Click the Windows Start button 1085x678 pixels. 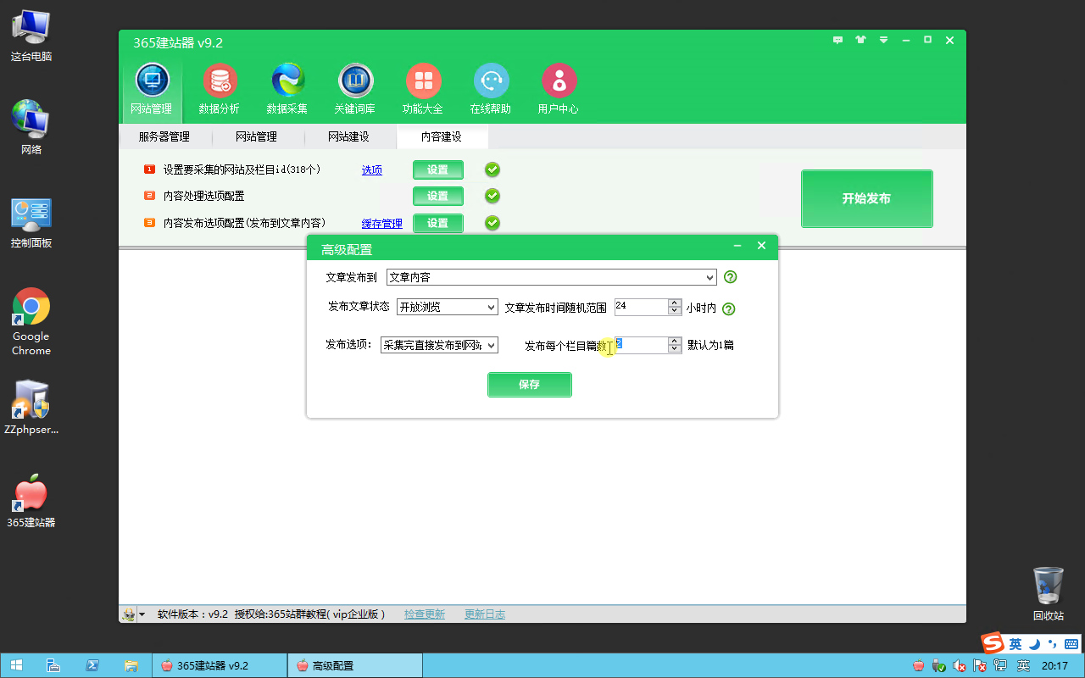(x=16, y=665)
